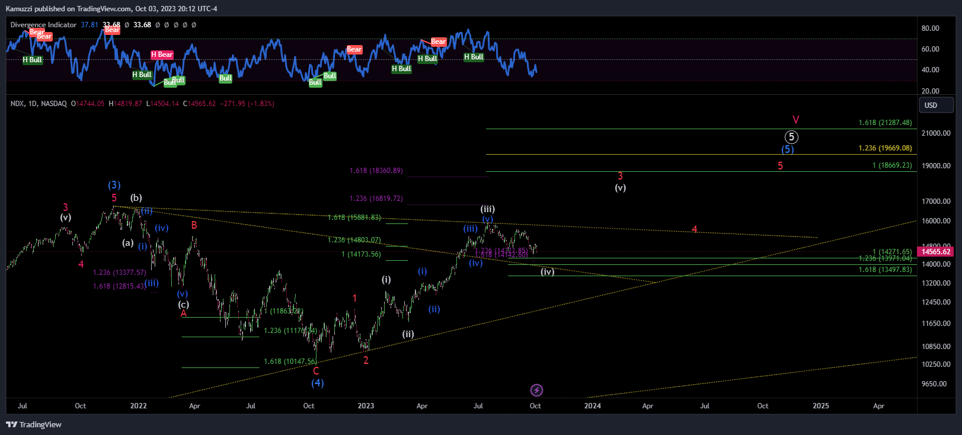
Task: Click the NDX, 1D, NASDAQ symbol label
Action: [39, 104]
